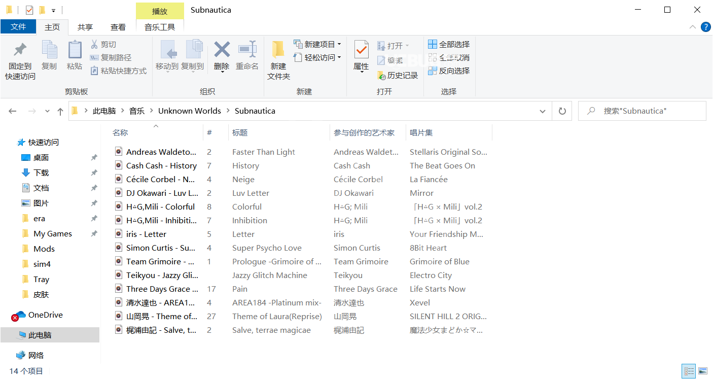Click Unknown Worlds in address path
This screenshot has width=713, height=379.
click(x=190, y=111)
